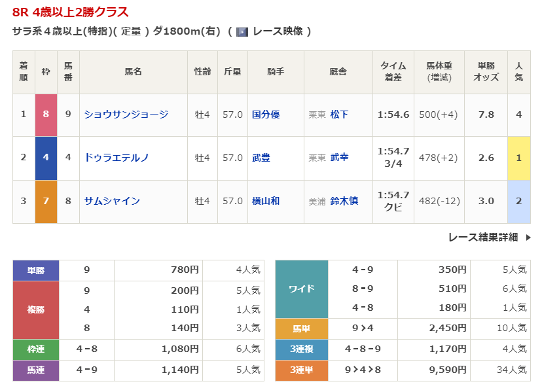Select the 単勝 payout label

coord(36,270)
